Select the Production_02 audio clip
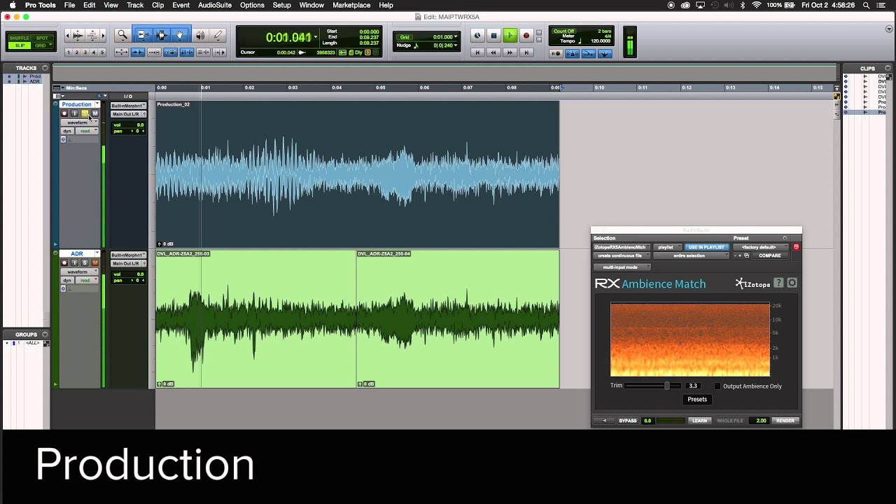The image size is (896, 504). tap(358, 174)
